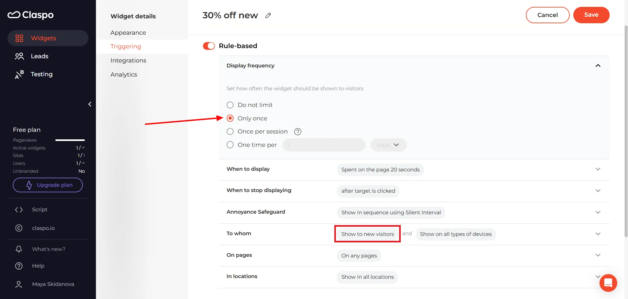
Task: Click the Upgrade plan button
Action: coord(47,185)
